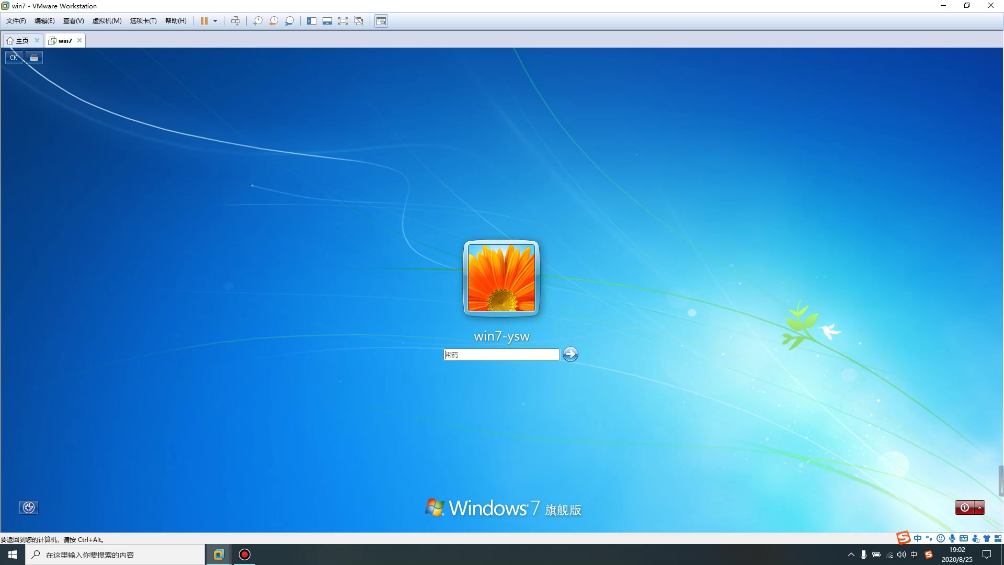Click the tray microphone icon

[863, 555]
